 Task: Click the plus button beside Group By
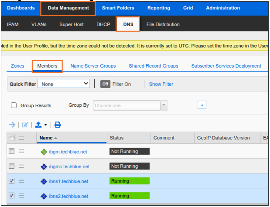(202, 105)
